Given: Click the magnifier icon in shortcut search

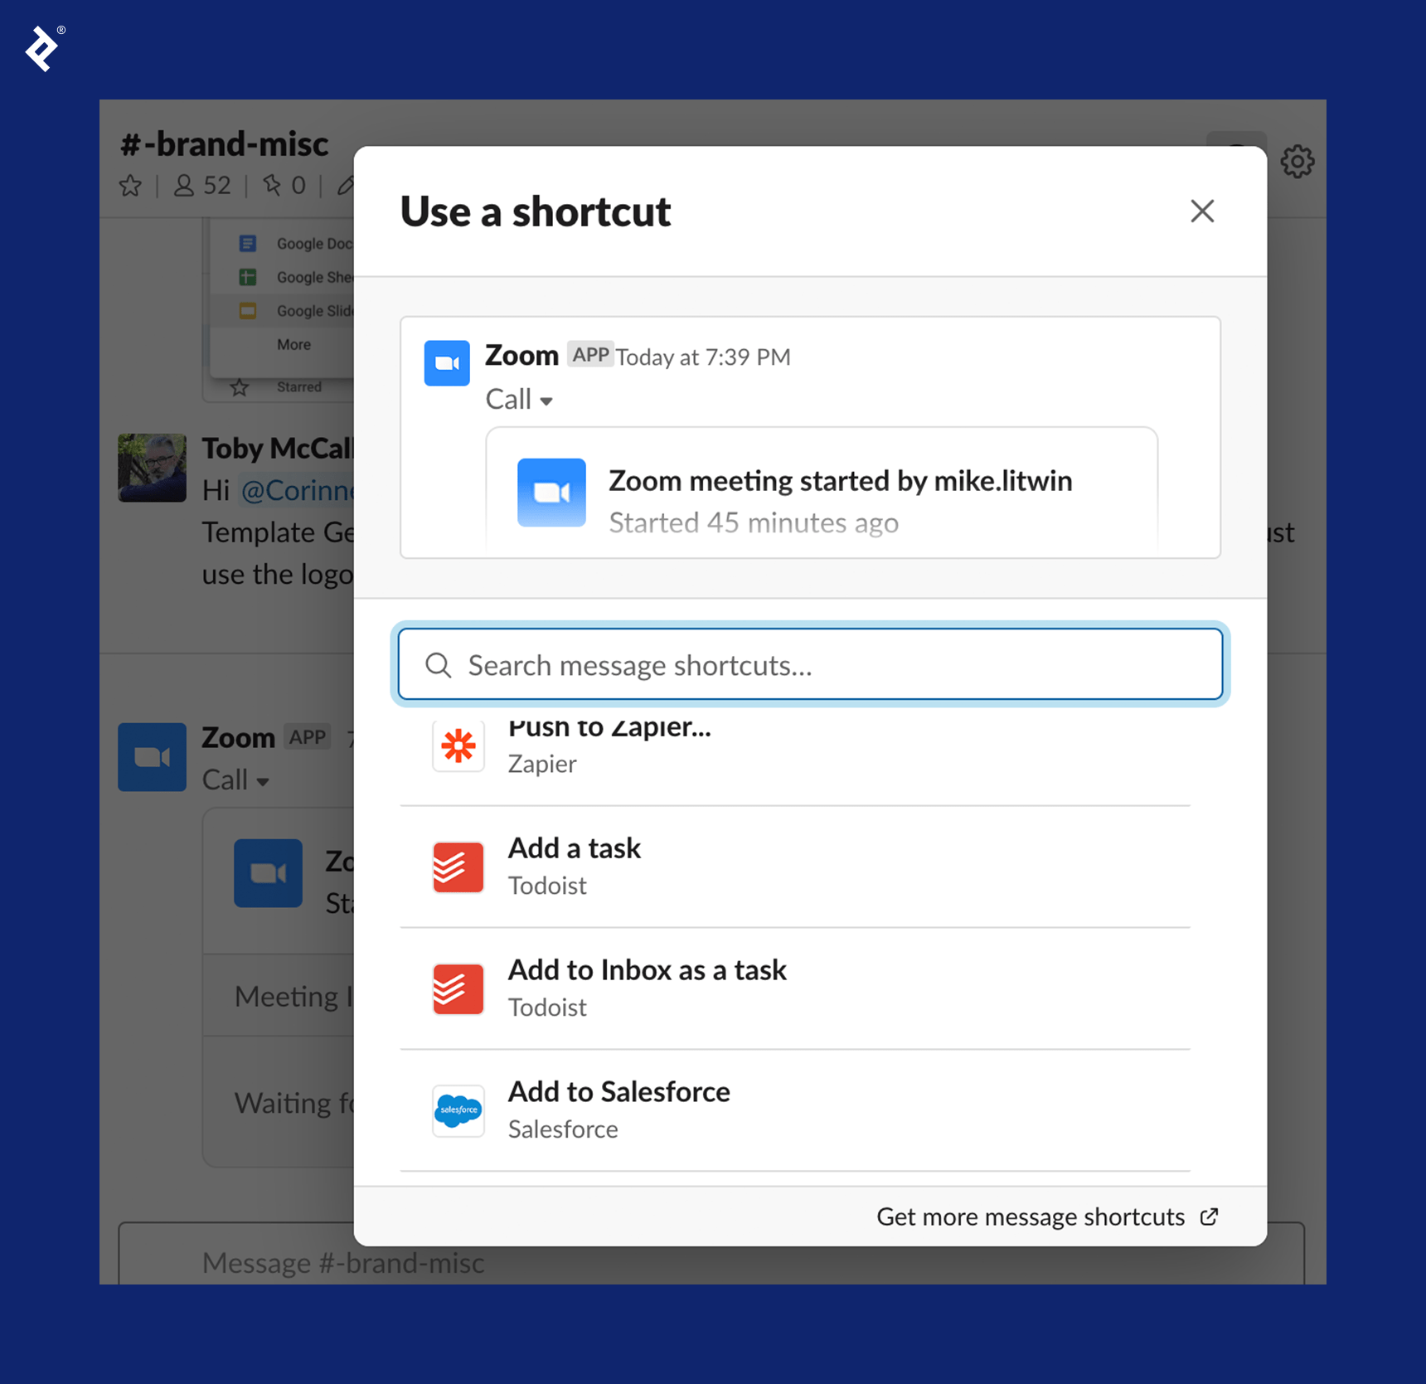Looking at the screenshot, I should coord(438,665).
